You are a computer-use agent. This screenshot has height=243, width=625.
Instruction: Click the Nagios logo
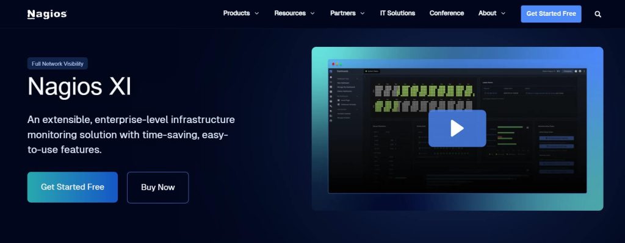(x=47, y=14)
